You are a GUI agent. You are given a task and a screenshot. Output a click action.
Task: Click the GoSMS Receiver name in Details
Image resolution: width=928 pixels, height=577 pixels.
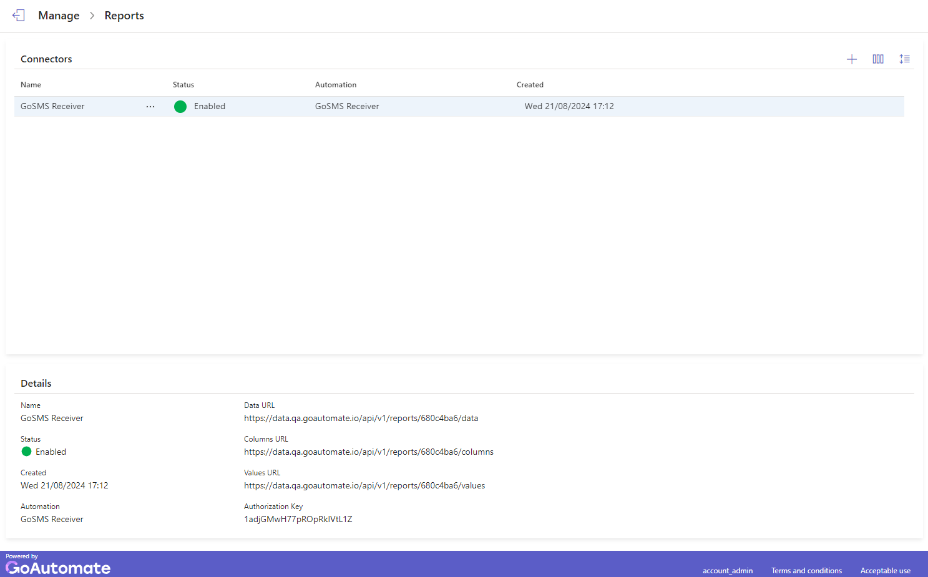point(52,419)
